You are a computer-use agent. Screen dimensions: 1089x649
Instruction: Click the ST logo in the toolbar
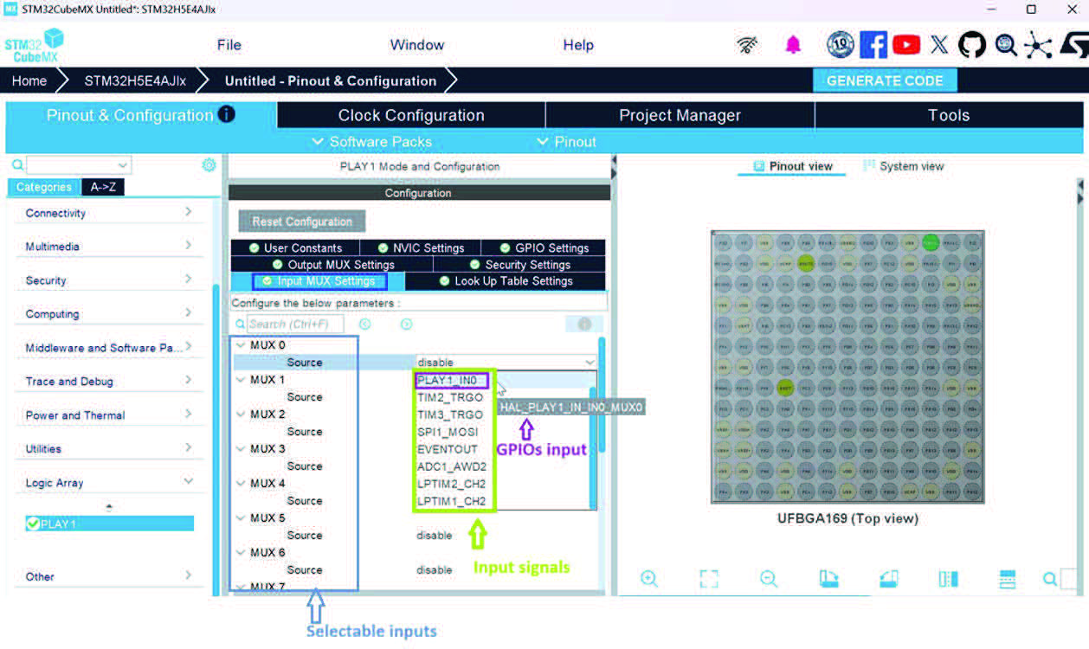(x=1073, y=45)
